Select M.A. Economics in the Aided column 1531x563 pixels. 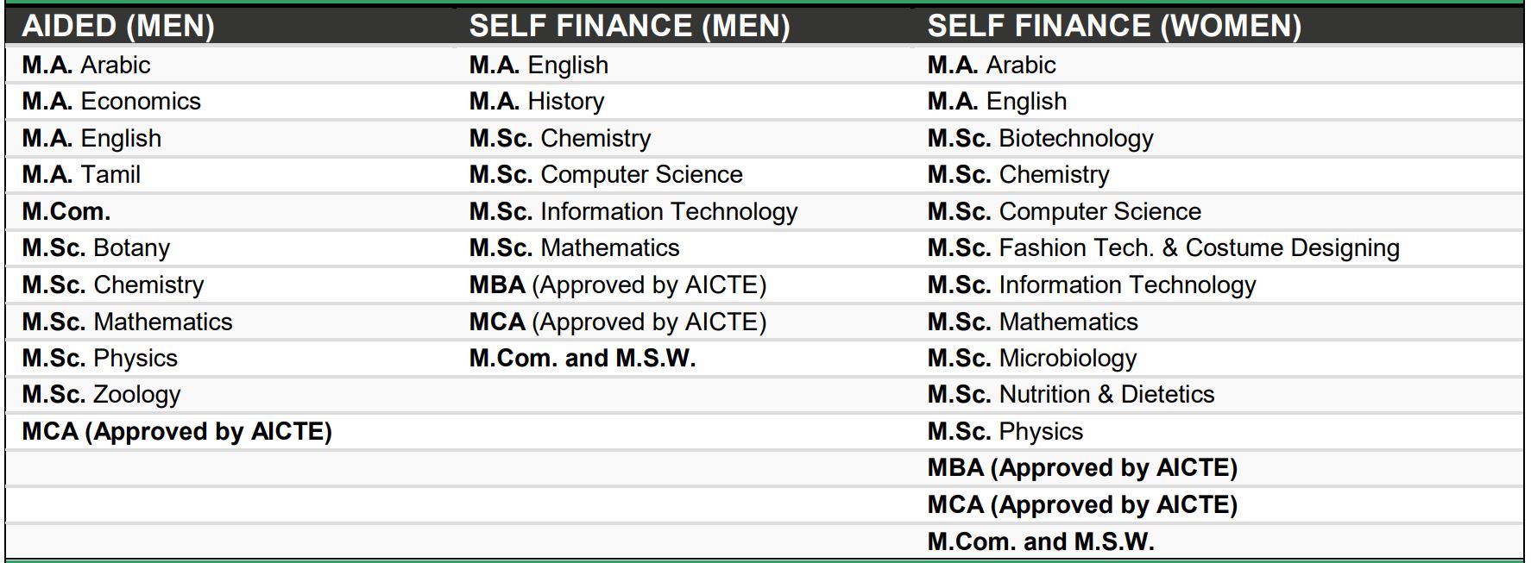tap(111, 101)
